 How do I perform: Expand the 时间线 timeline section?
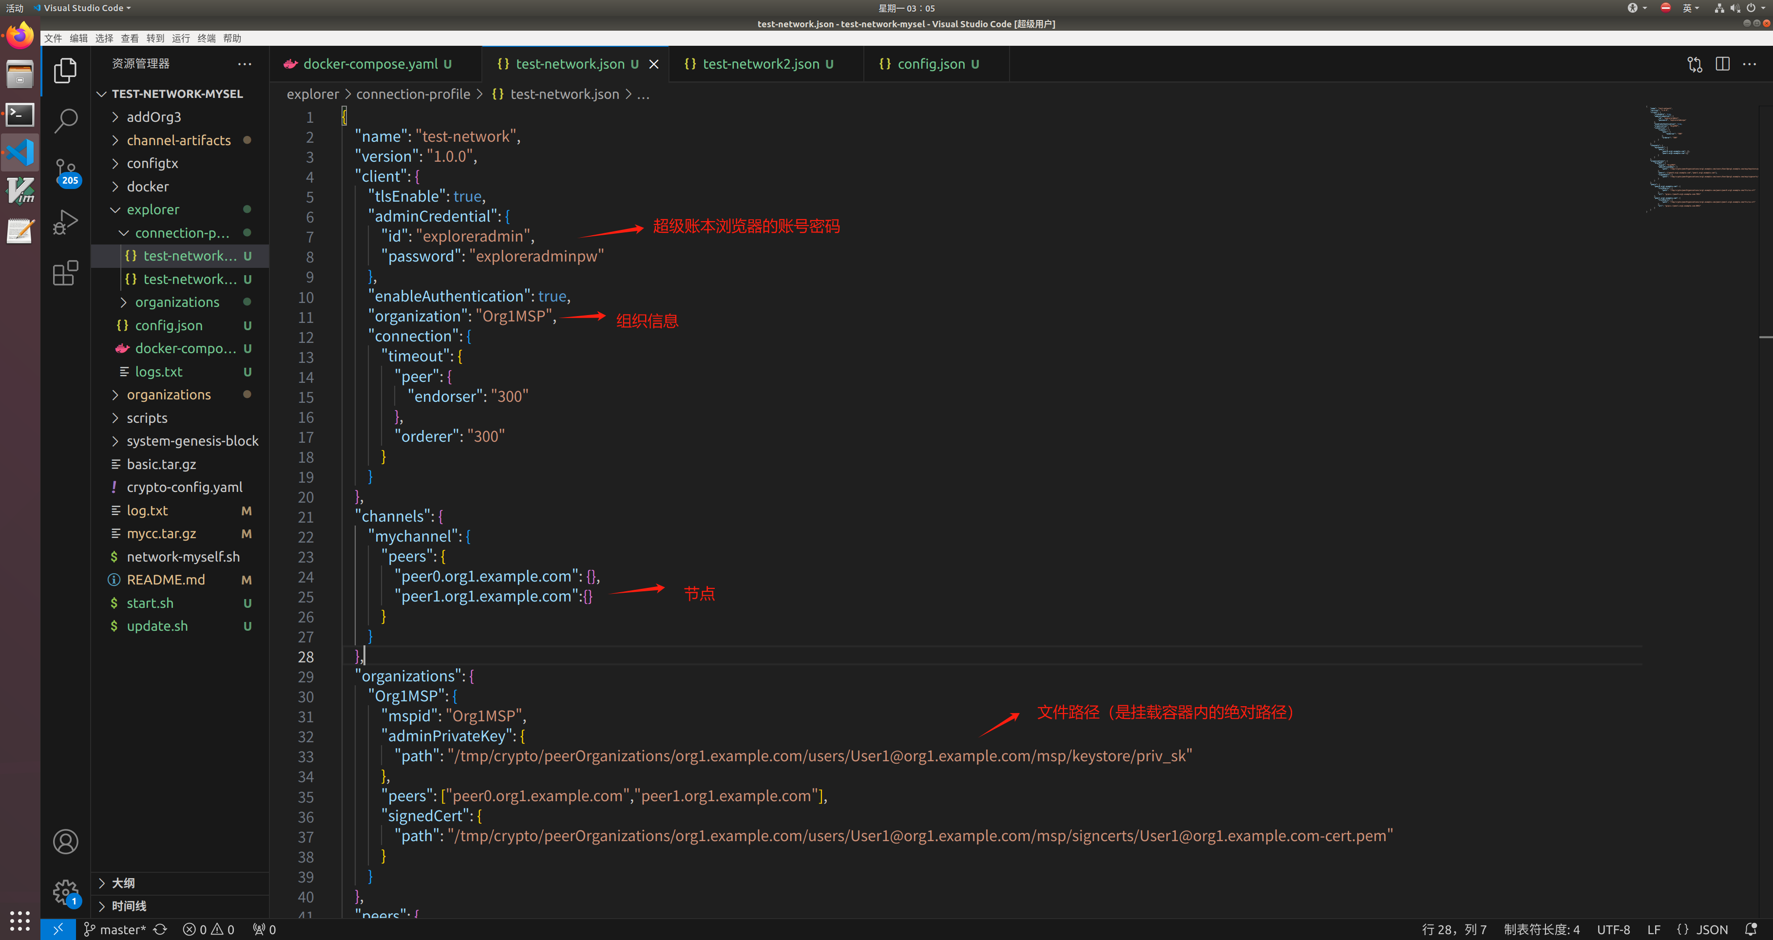[x=180, y=906]
